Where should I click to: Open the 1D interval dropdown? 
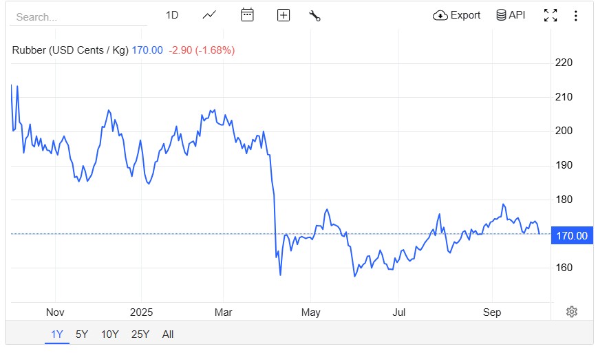coord(172,15)
